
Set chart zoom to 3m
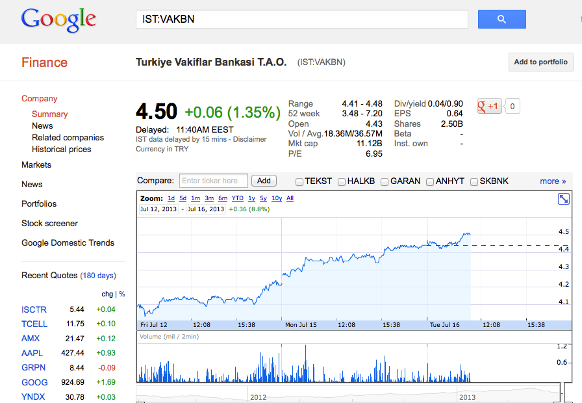click(209, 198)
